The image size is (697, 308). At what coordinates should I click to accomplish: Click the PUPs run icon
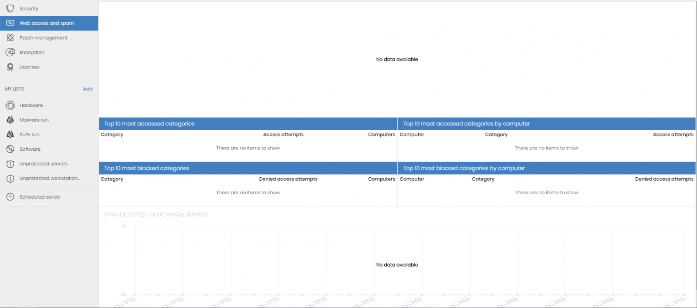click(x=10, y=135)
